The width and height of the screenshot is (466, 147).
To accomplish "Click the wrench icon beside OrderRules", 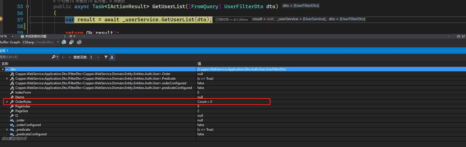I will (12, 102).
